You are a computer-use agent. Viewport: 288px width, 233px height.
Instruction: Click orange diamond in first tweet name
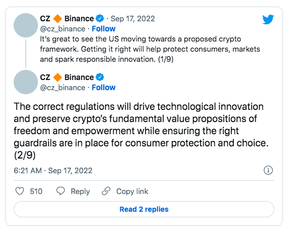pos(58,19)
